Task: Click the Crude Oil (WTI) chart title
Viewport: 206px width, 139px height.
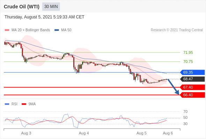Action: pyautogui.click(x=22, y=7)
